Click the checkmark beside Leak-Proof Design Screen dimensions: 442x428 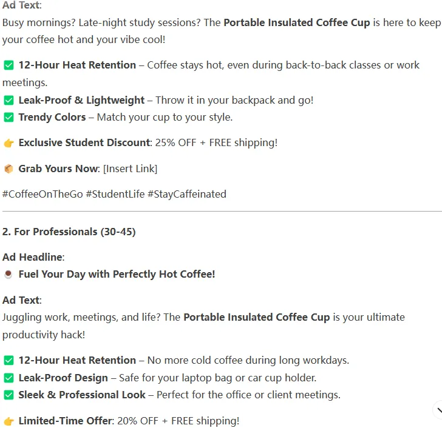8,378
